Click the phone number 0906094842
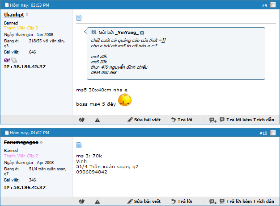This screenshot has width=280, height=206. click(92, 172)
